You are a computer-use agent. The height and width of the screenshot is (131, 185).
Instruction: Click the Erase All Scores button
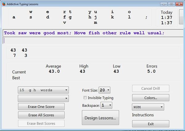[41, 115]
